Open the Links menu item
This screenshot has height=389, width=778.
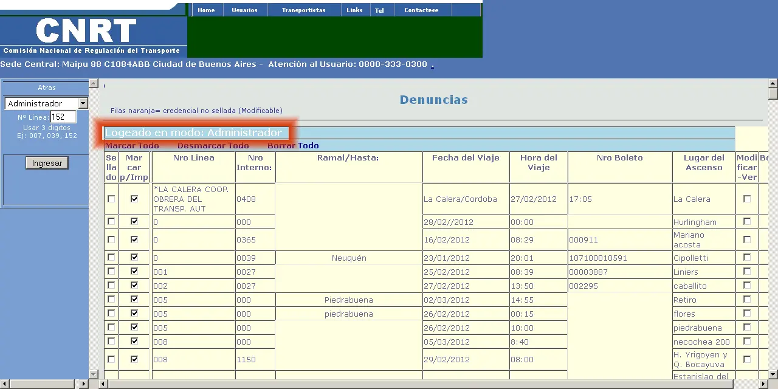coord(354,10)
